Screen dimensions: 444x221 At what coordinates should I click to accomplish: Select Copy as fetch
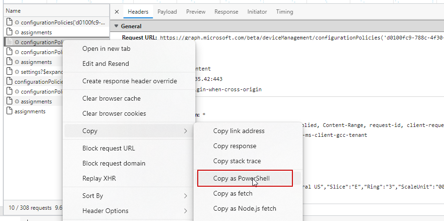click(233, 193)
